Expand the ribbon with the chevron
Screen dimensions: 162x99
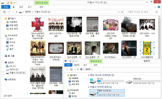(x=155, y=7)
